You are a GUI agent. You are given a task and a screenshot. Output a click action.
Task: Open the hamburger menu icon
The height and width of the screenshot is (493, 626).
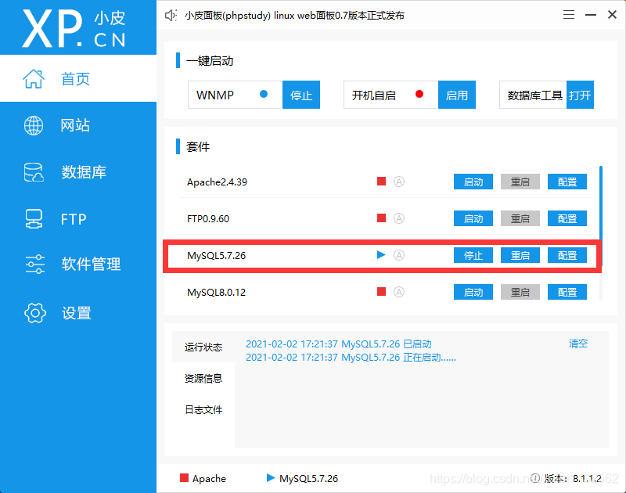[569, 15]
